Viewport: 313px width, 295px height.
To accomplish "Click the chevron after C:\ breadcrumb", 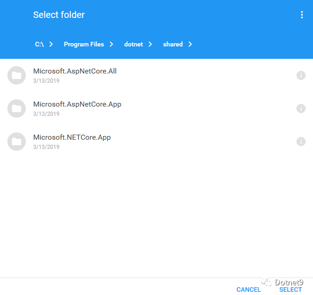I will coord(51,44).
